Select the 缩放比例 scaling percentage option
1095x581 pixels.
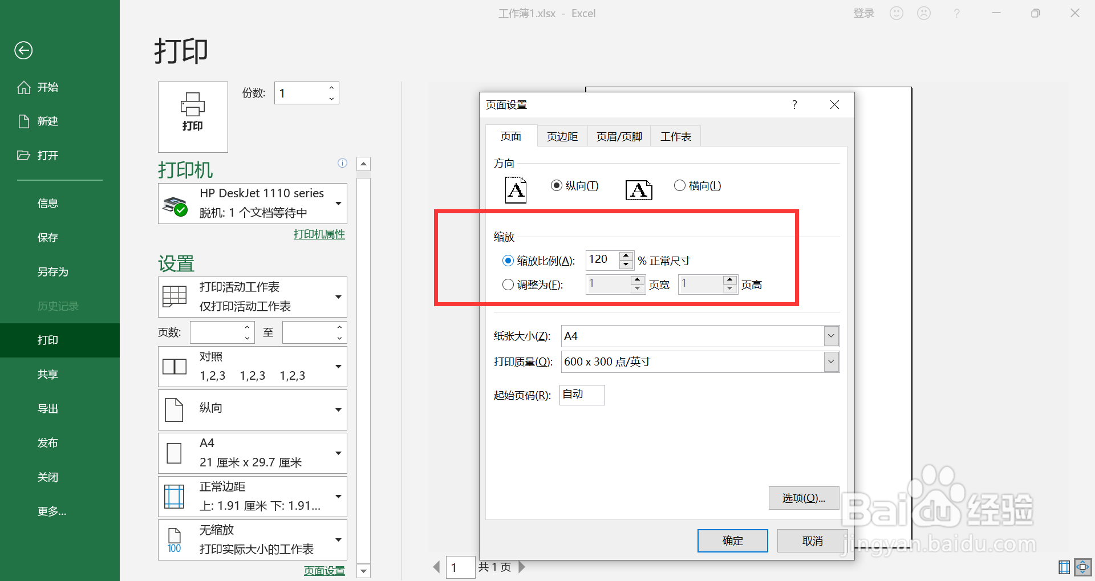pos(508,260)
